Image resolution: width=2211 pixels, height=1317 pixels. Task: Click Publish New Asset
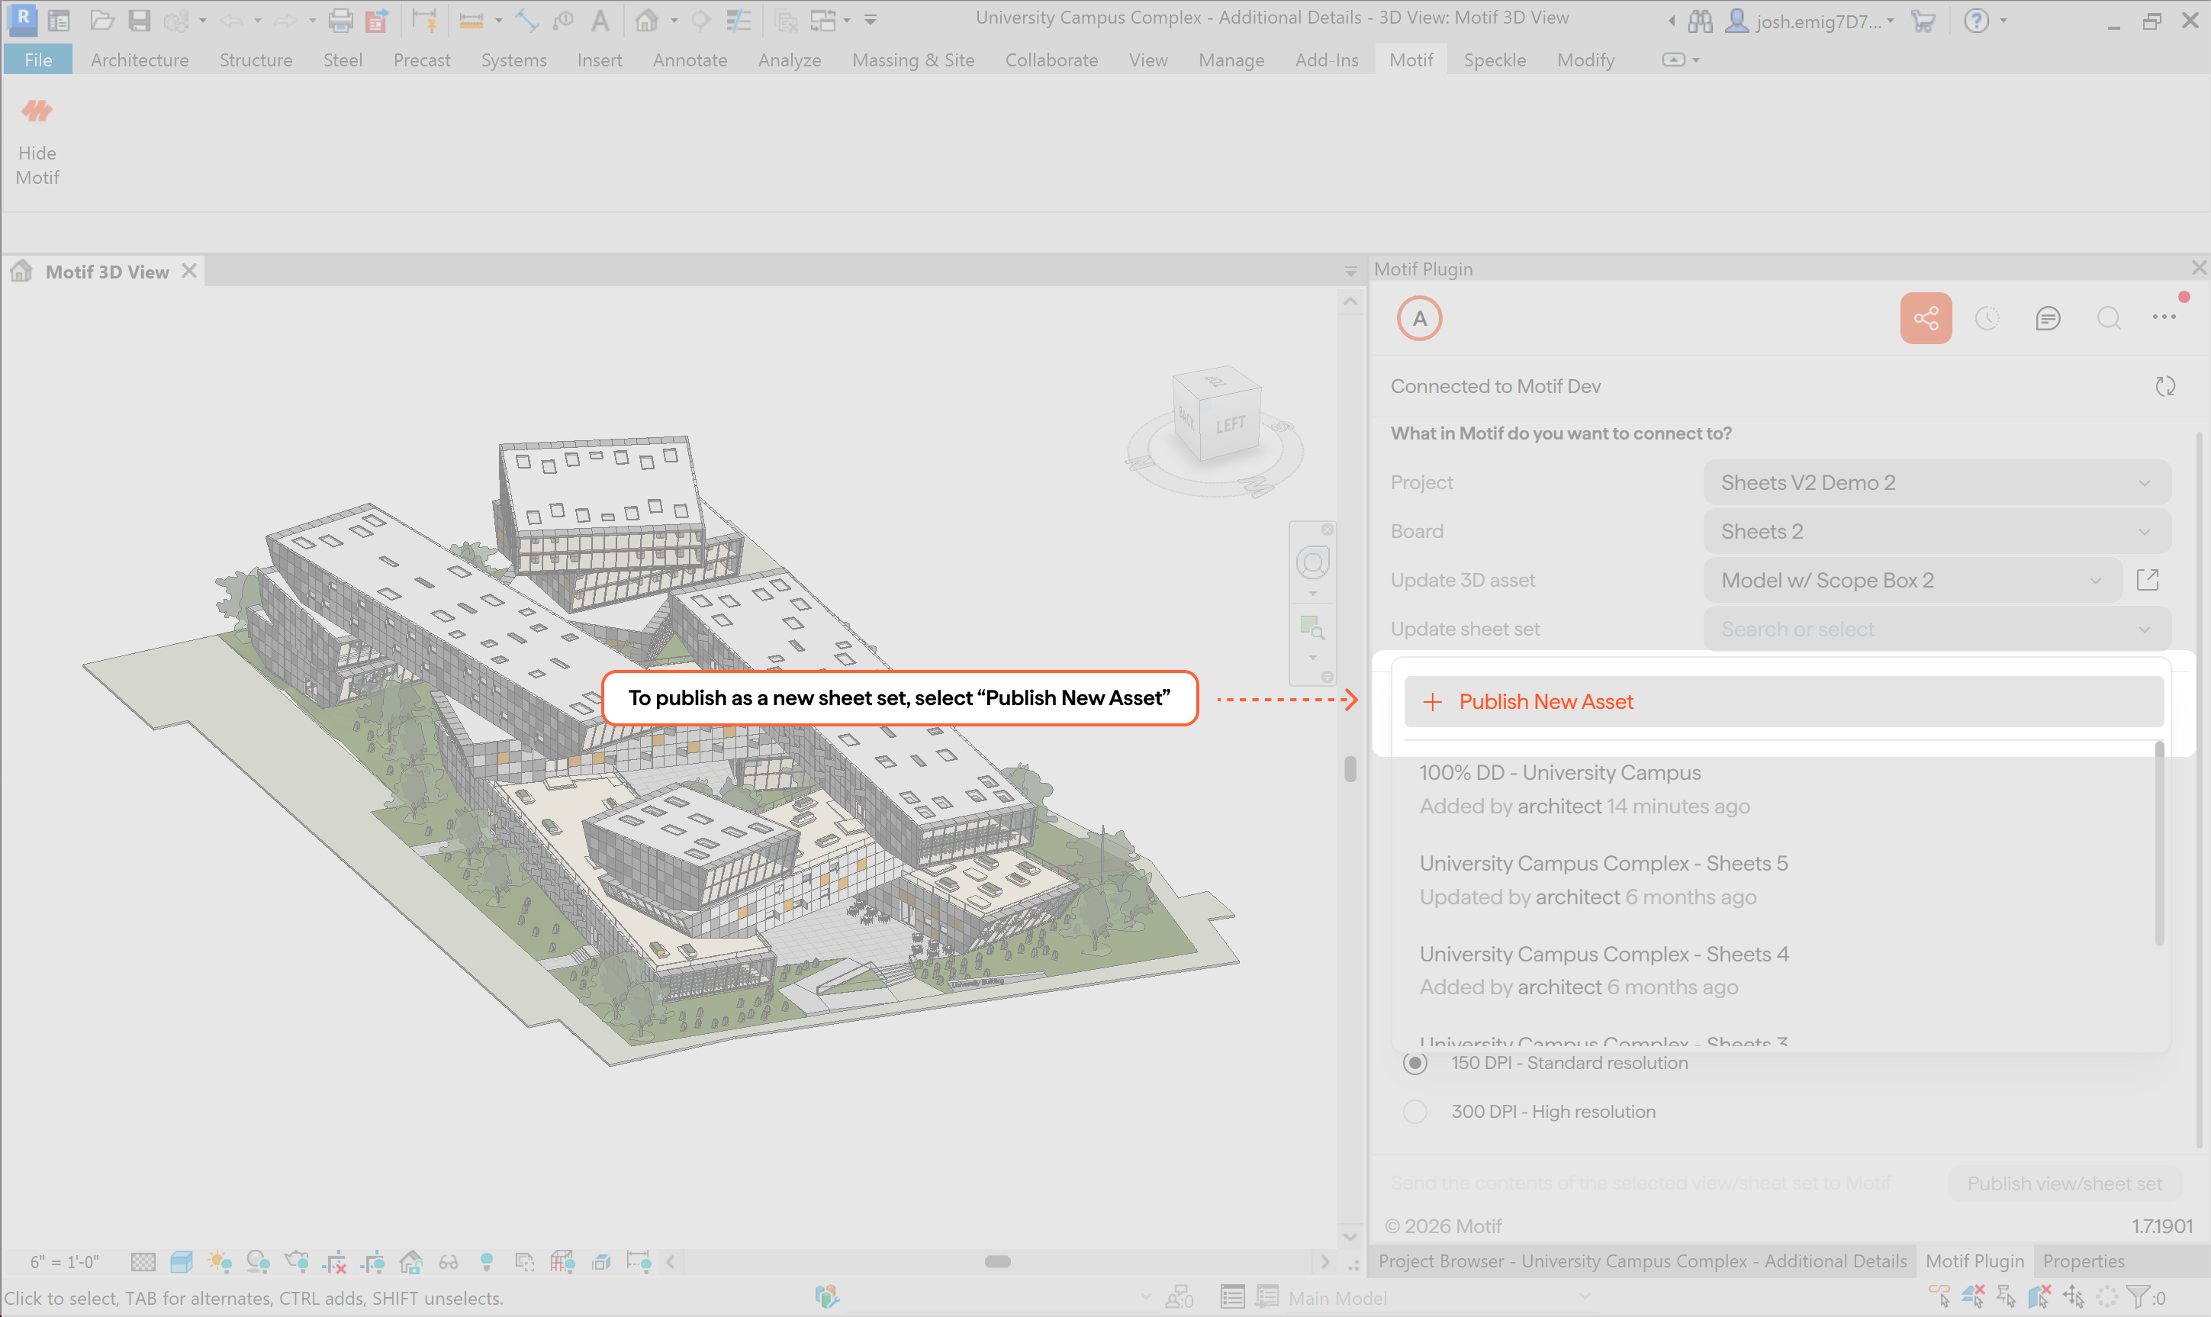point(1783,701)
